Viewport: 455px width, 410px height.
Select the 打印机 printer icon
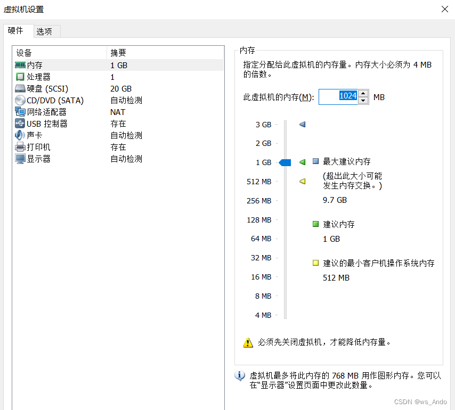pyautogui.click(x=20, y=147)
